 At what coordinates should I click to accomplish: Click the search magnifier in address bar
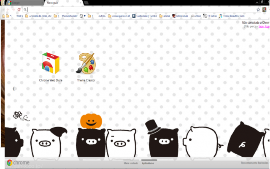(25, 10)
